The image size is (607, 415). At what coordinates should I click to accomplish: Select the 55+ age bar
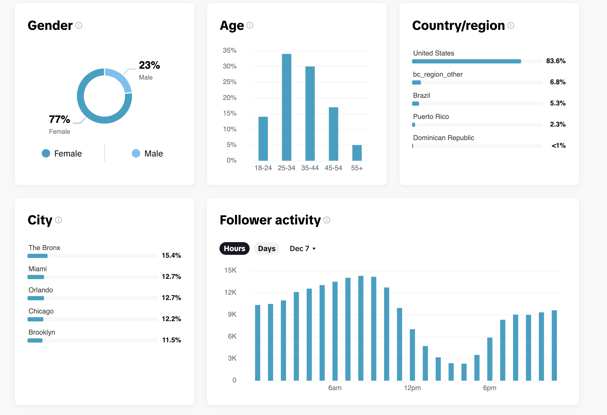pos(357,153)
